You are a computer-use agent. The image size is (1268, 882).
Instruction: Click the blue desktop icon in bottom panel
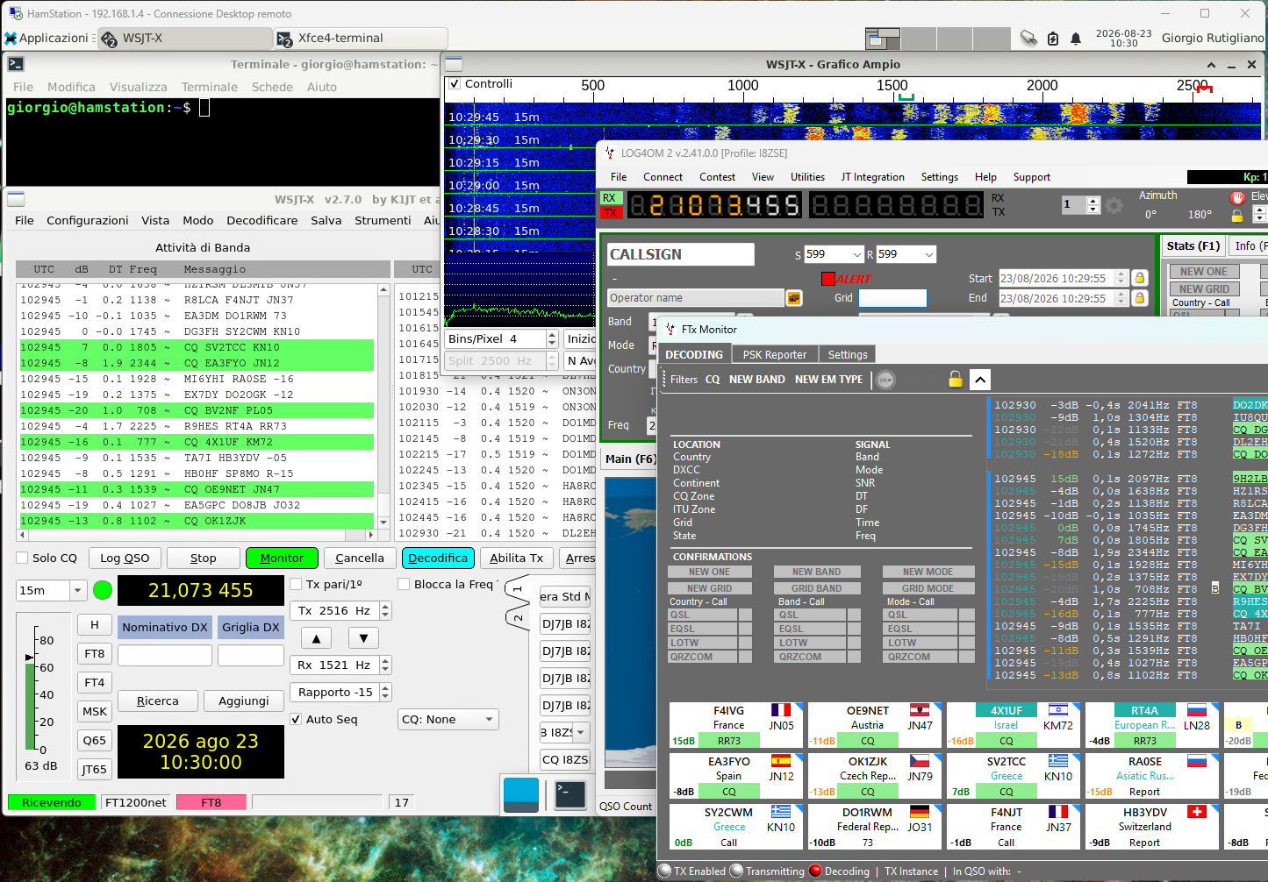click(521, 794)
